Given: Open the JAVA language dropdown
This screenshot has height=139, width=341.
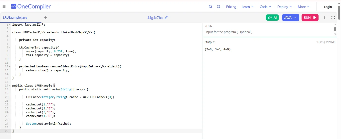Looking at the screenshot, I should coord(291,17).
